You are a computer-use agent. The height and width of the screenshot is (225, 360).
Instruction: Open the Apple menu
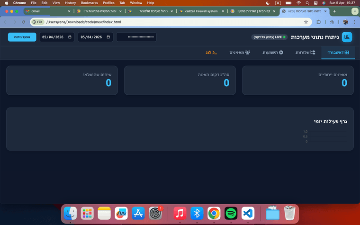pos(7,3)
